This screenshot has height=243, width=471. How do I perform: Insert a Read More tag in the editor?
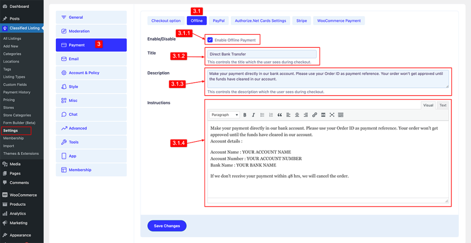coord(323,115)
